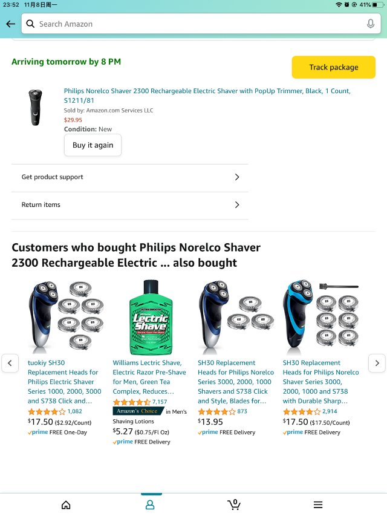Expand Return items row
Image resolution: width=387 pixels, height=516 pixels.
tap(129, 204)
